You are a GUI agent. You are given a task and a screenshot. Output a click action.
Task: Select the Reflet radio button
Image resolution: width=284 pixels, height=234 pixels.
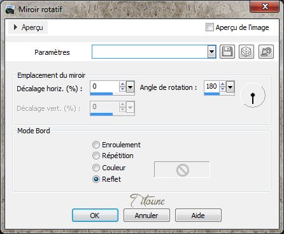[96, 179]
